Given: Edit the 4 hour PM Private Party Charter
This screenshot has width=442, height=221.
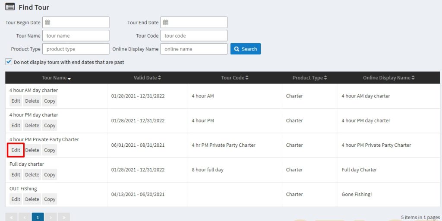Looking at the screenshot, I should click(16, 150).
